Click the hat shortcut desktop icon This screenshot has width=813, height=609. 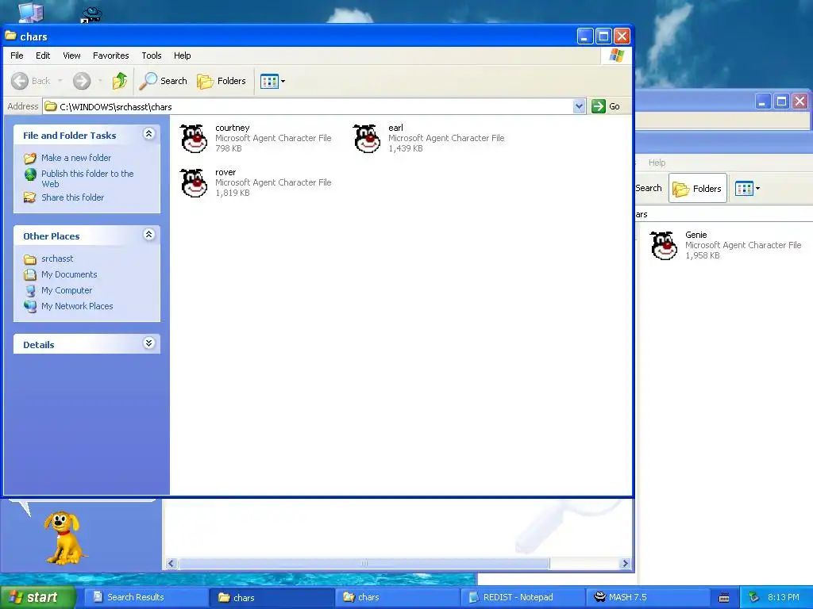[x=91, y=14]
